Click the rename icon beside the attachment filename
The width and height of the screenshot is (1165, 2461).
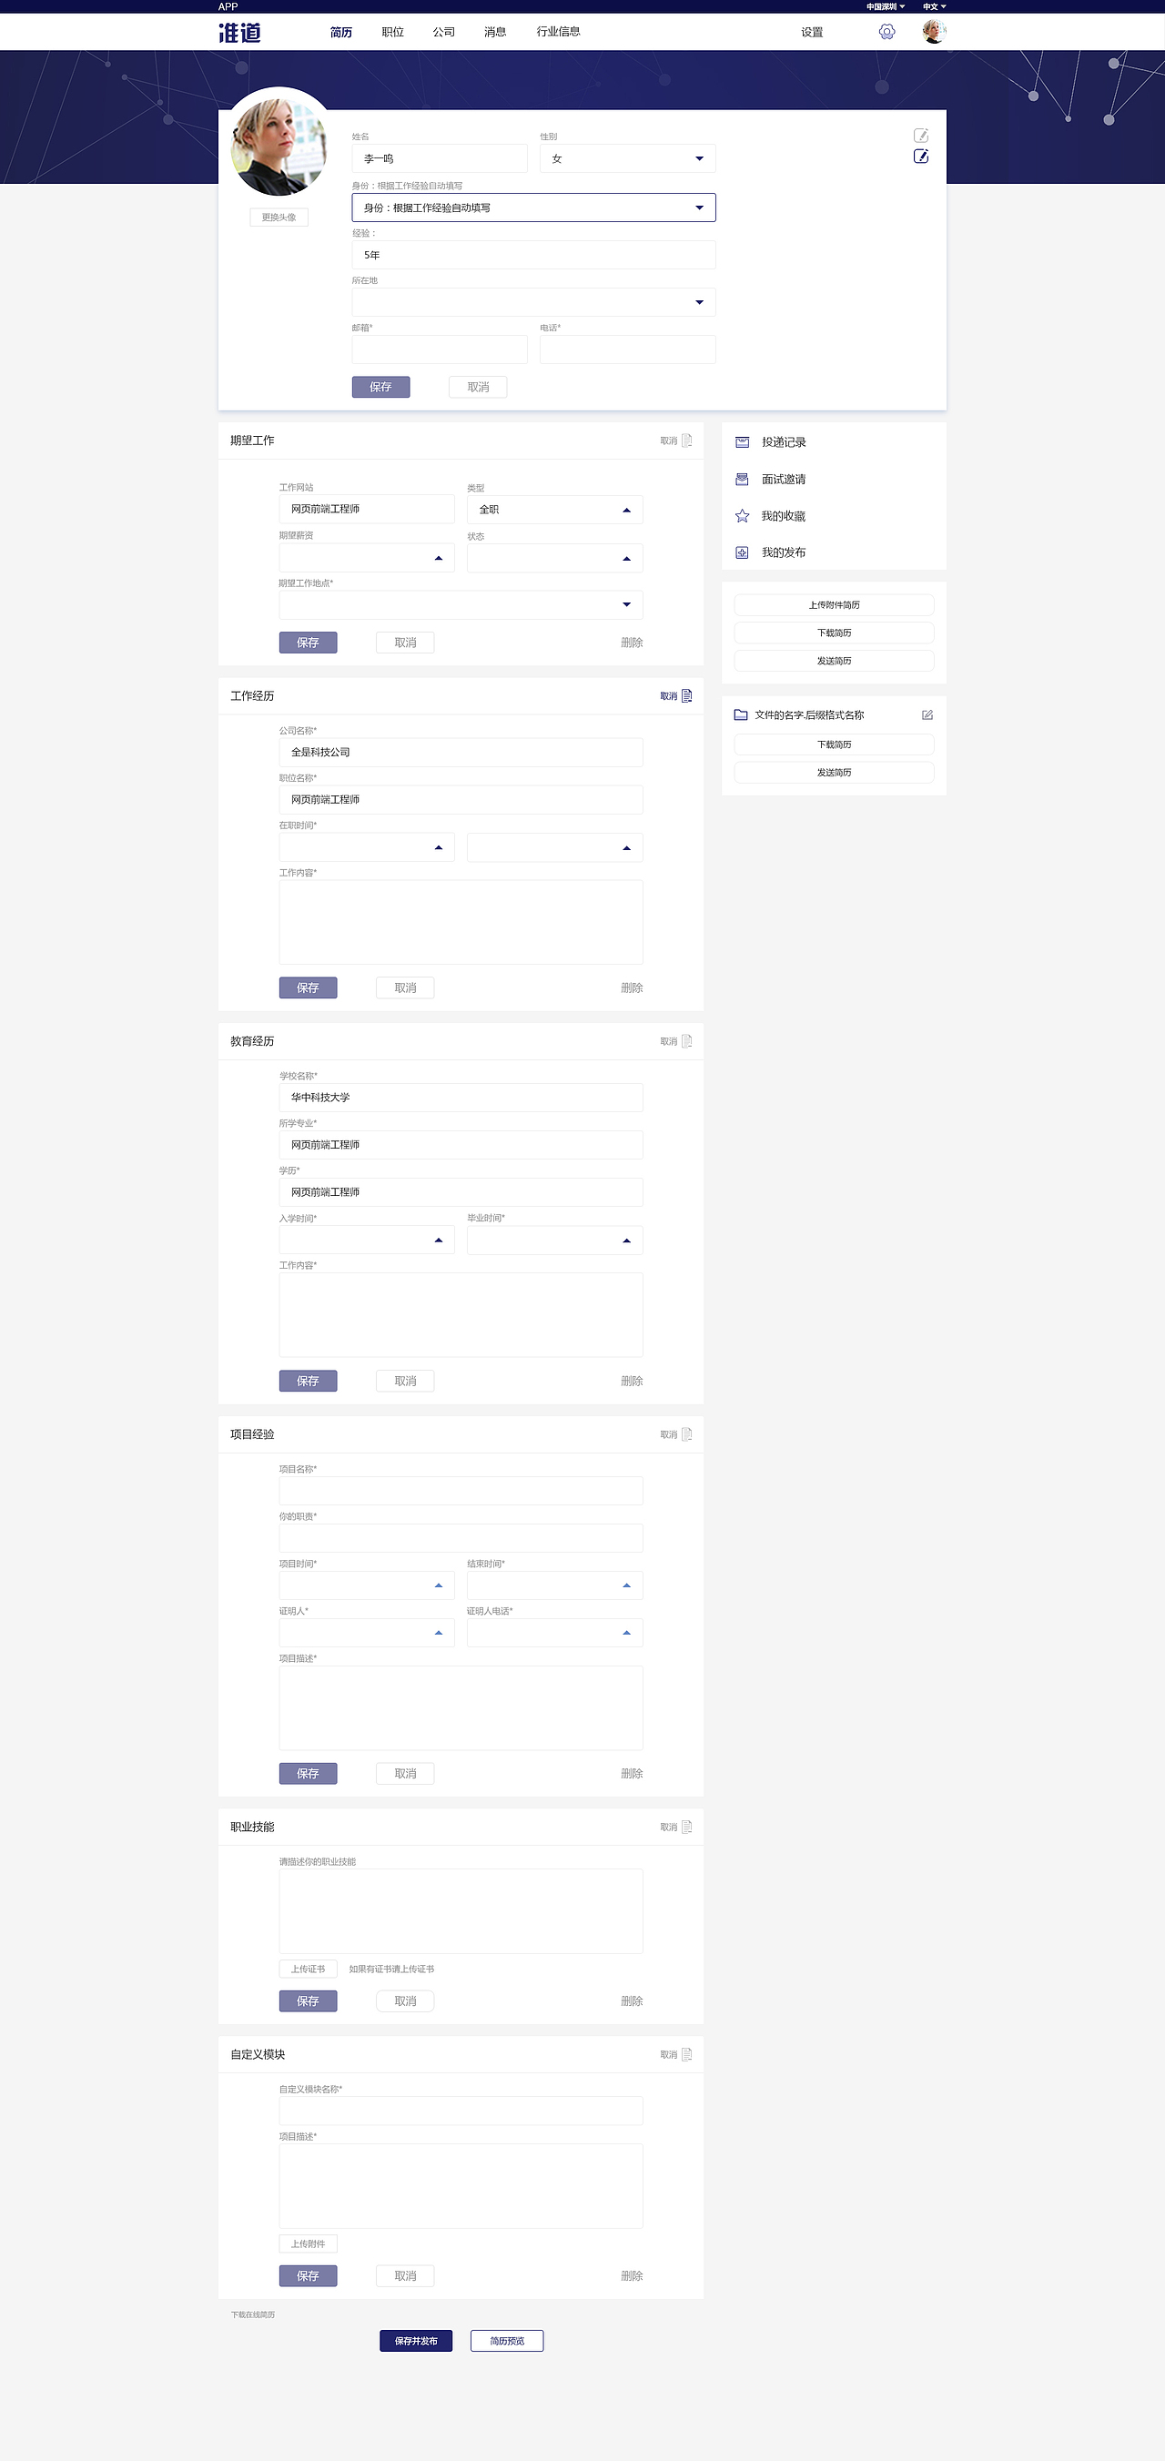coord(926,714)
